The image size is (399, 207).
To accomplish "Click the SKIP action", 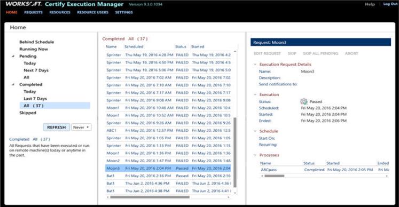I will (x=292, y=53).
